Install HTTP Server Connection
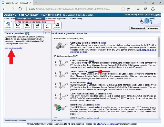164x127 pixels. 97,105
